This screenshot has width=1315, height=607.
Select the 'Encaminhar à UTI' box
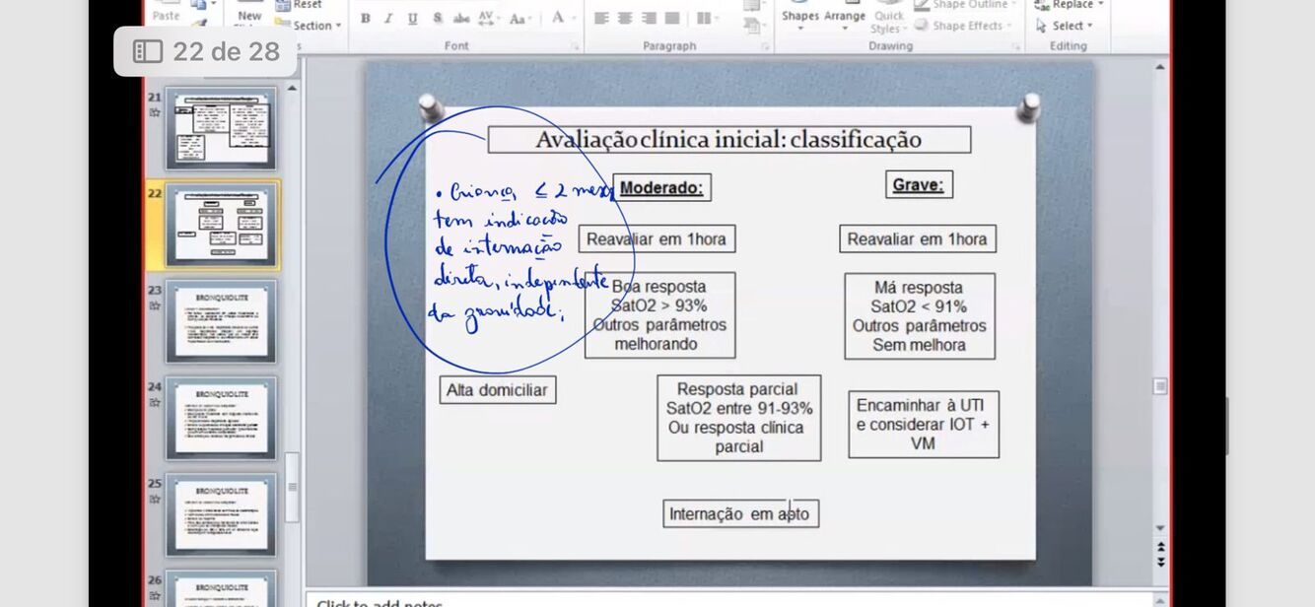point(924,425)
